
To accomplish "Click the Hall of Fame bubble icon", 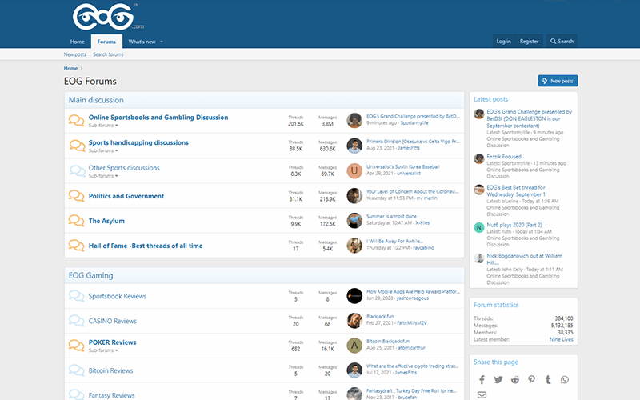I will click(x=76, y=246).
